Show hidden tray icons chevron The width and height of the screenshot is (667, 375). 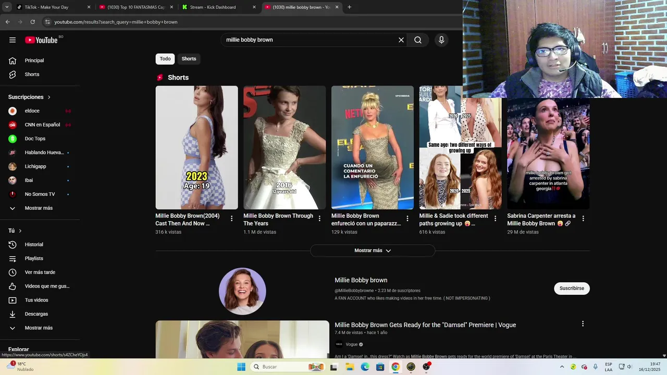pos(562,367)
